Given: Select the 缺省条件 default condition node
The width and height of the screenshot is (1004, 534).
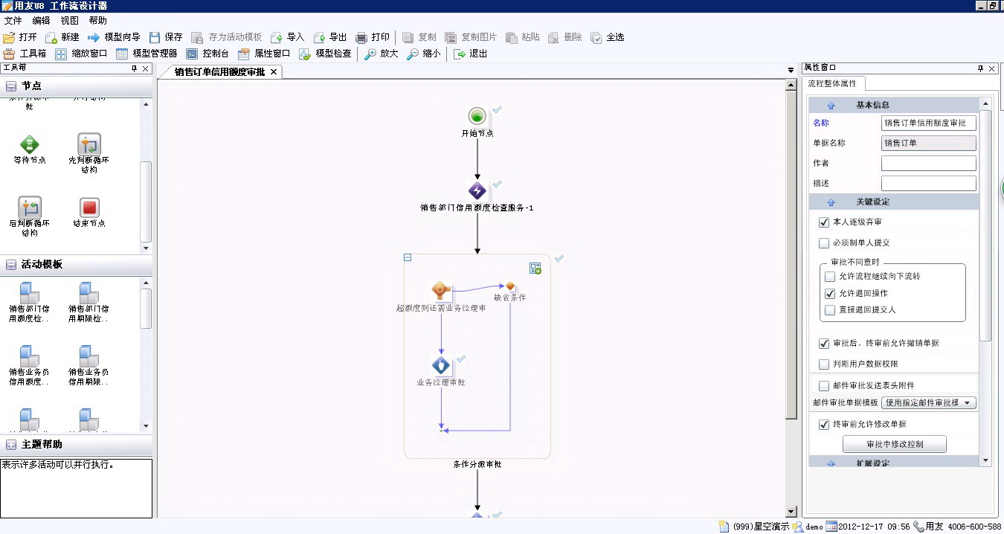Looking at the screenshot, I should (x=510, y=287).
